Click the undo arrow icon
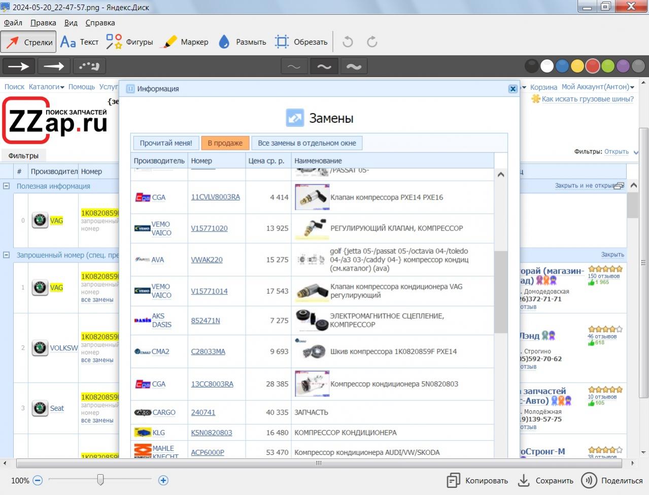Image resolution: width=649 pixels, height=495 pixels. [x=348, y=42]
